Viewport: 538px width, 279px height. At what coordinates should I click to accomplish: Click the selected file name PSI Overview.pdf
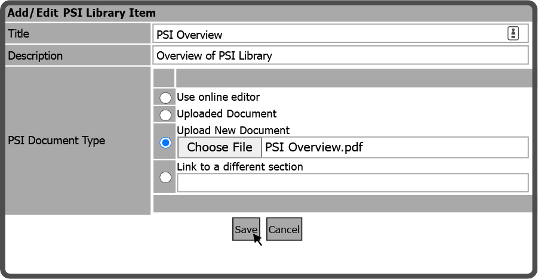point(314,147)
